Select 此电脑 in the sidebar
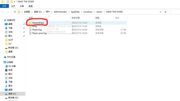The width and height of the screenshot is (180, 101). pyautogui.click(x=10, y=62)
